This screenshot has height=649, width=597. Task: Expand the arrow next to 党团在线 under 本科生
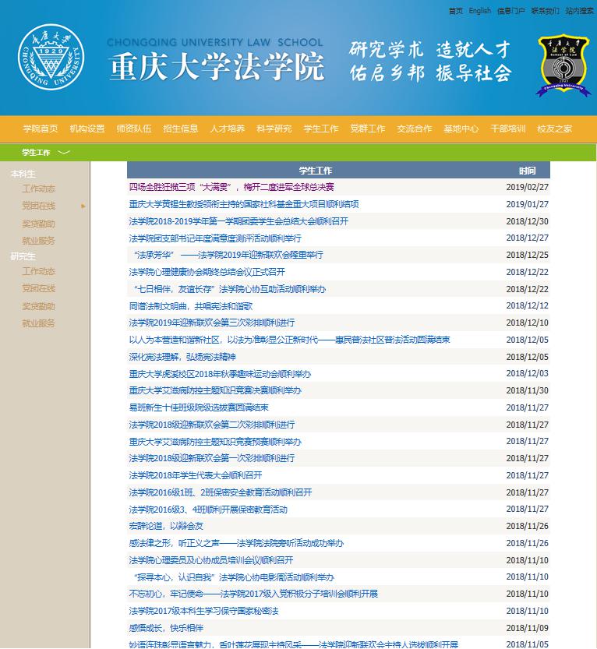tap(83, 206)
